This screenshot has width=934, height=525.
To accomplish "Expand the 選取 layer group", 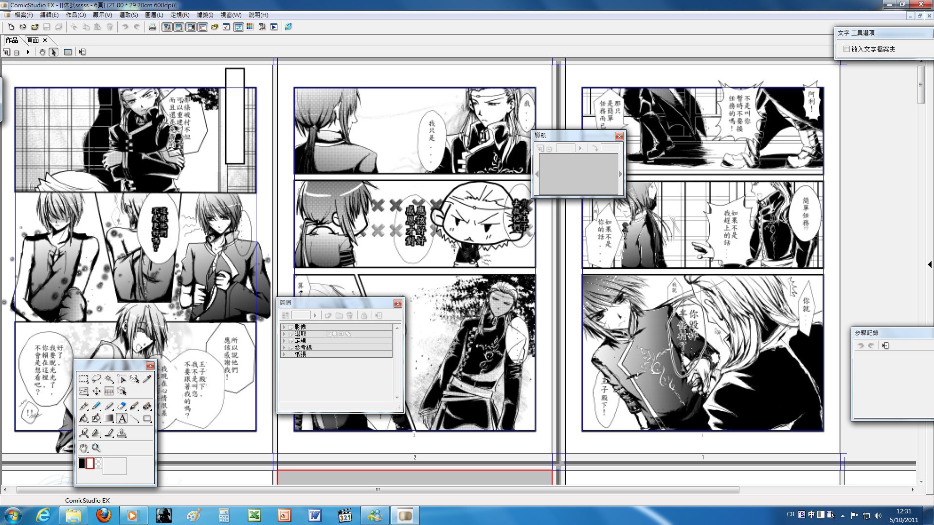I will [284, 334].
